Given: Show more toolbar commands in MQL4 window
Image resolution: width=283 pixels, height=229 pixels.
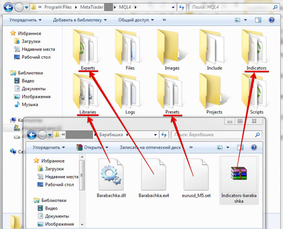Looking at the screenshot, I should pyautogui.click(x=164, y=20).
